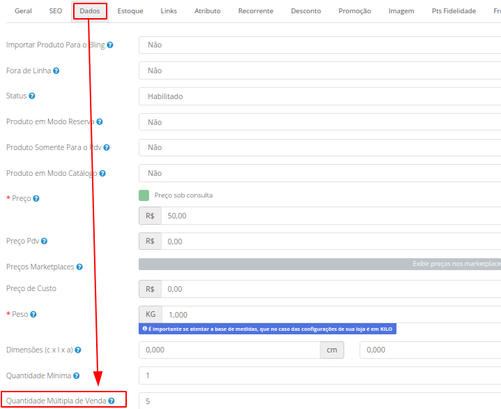
Task: Open the Pts Fidelidade tab
Action: (x=454, y=11)
